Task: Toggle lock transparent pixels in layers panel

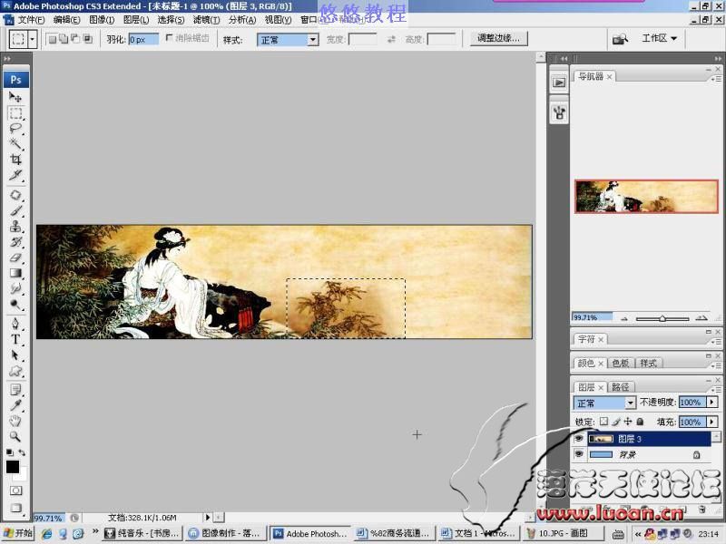Action: click(603, 422)
